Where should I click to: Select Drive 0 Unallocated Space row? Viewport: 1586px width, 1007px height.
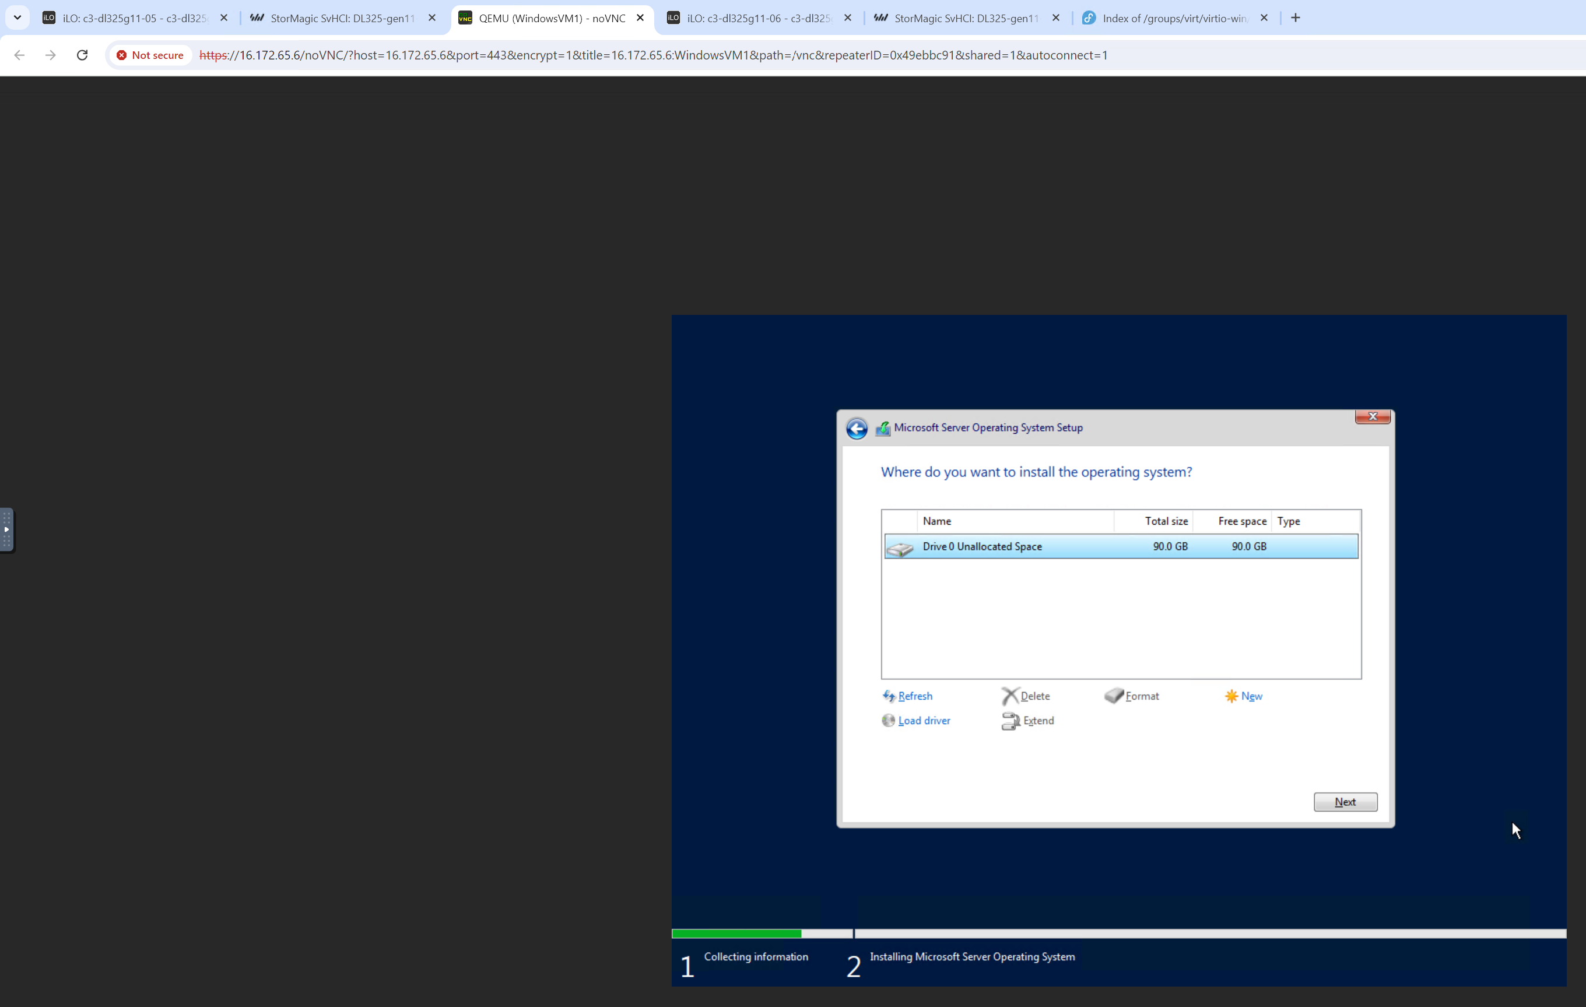click(1121, 546)
